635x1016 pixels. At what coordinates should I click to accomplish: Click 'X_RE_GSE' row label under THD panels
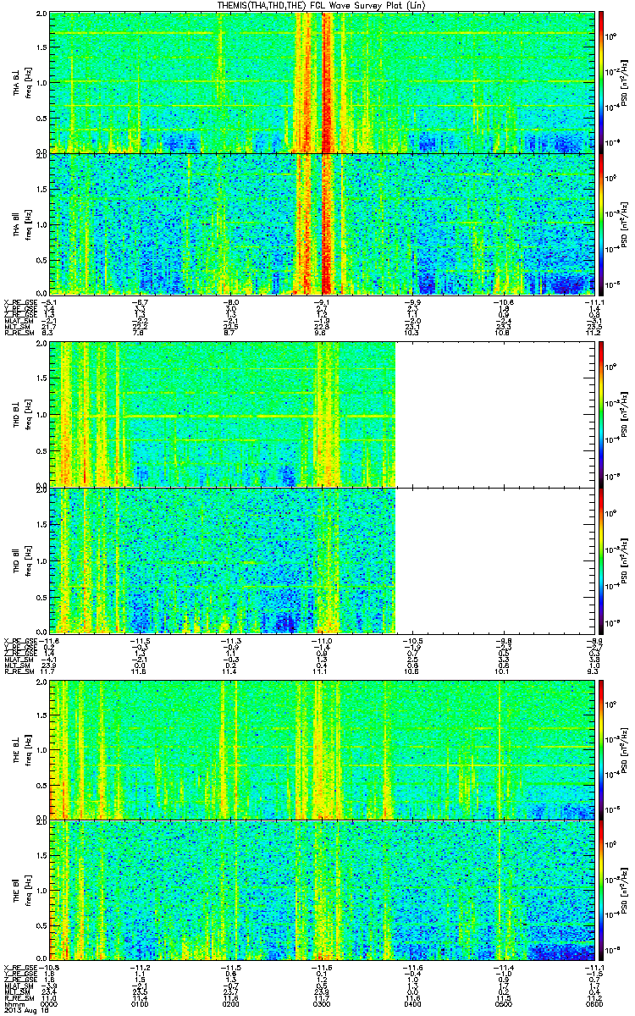pos(19,640)
